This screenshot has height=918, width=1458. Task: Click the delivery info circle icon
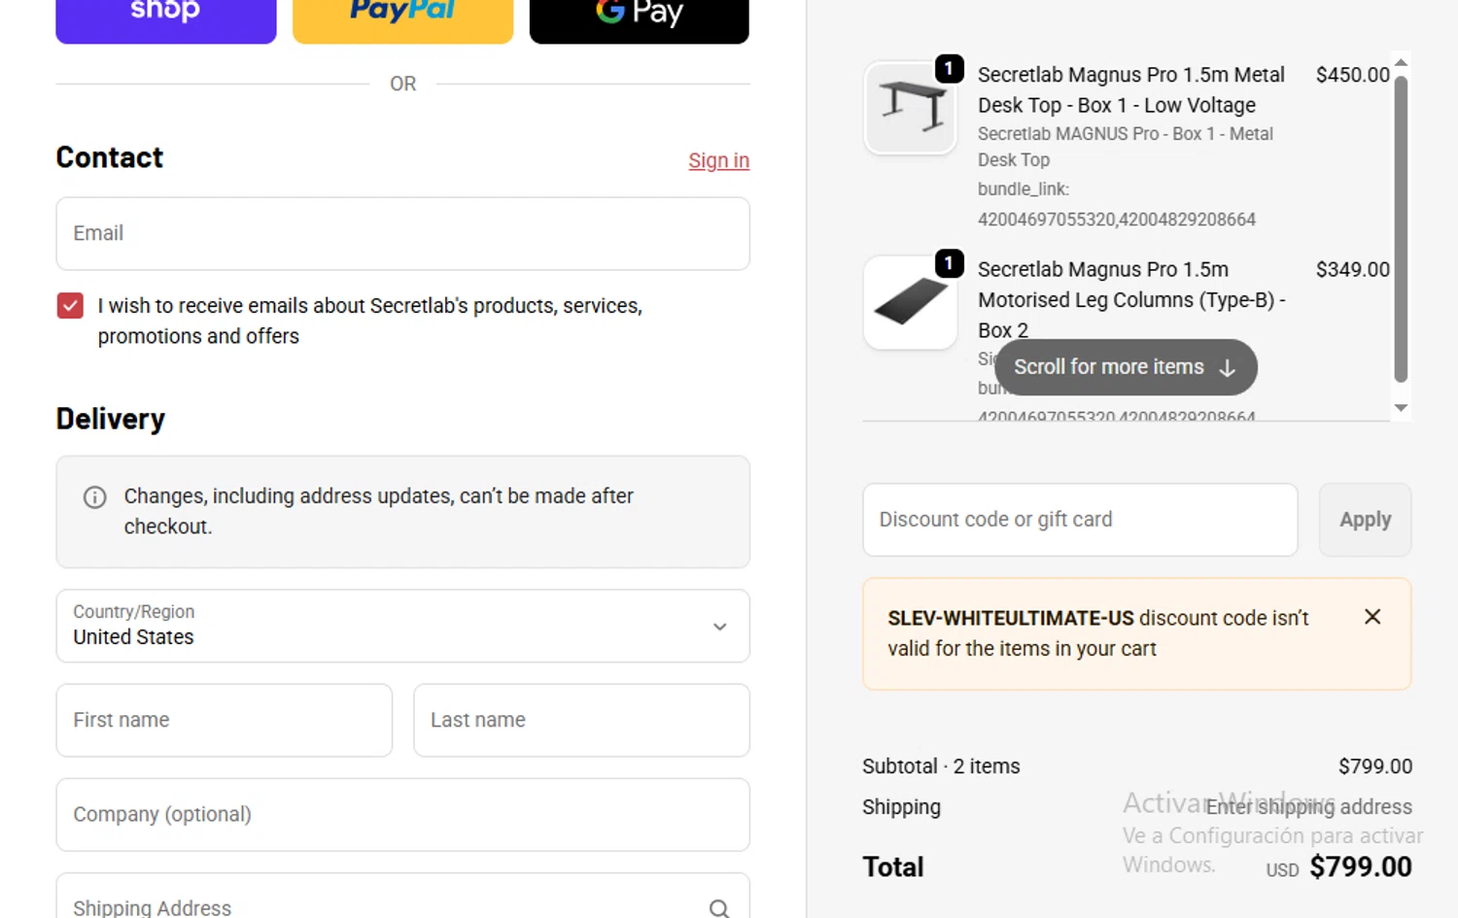coord(95,497)
